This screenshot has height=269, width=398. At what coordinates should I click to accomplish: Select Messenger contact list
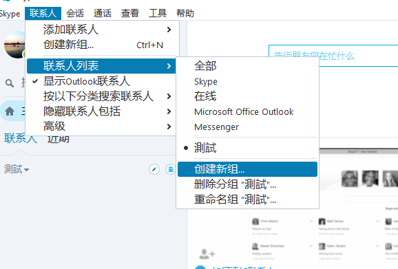point(247,127)
